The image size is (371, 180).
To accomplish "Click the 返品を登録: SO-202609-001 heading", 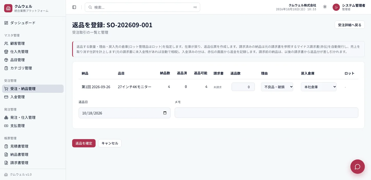I will (112, 25).
